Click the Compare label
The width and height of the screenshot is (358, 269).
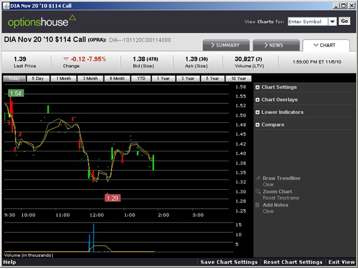click(x=272, y=124)
